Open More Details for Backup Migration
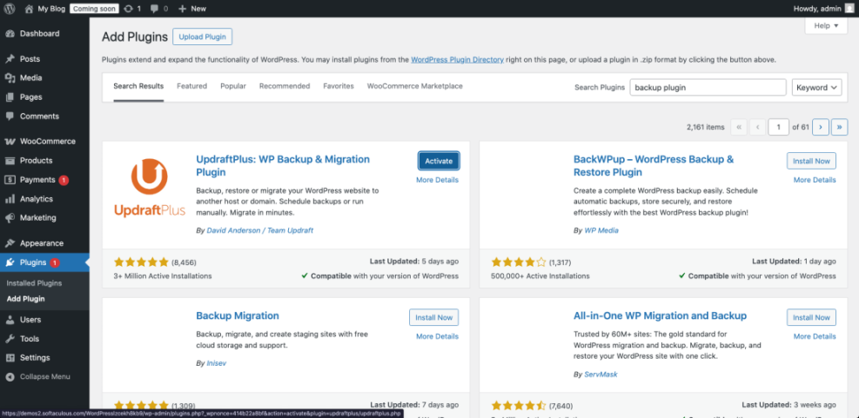Viewport: 859px width, 418px height. point(437,336)
